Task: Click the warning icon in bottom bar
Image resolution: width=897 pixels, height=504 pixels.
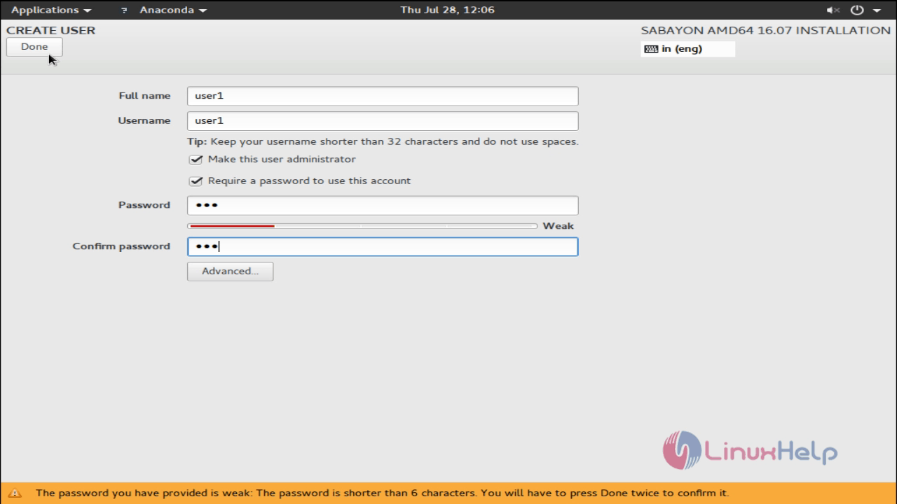Action: click(x=15, y=493)
